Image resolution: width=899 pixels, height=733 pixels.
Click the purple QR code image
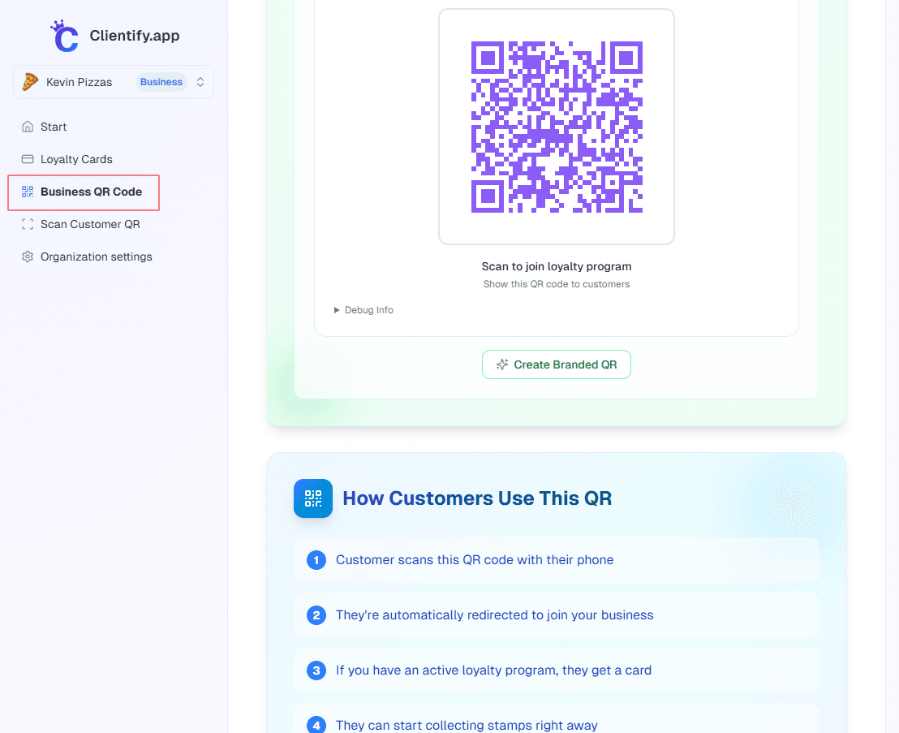click(x=557, y=127)
